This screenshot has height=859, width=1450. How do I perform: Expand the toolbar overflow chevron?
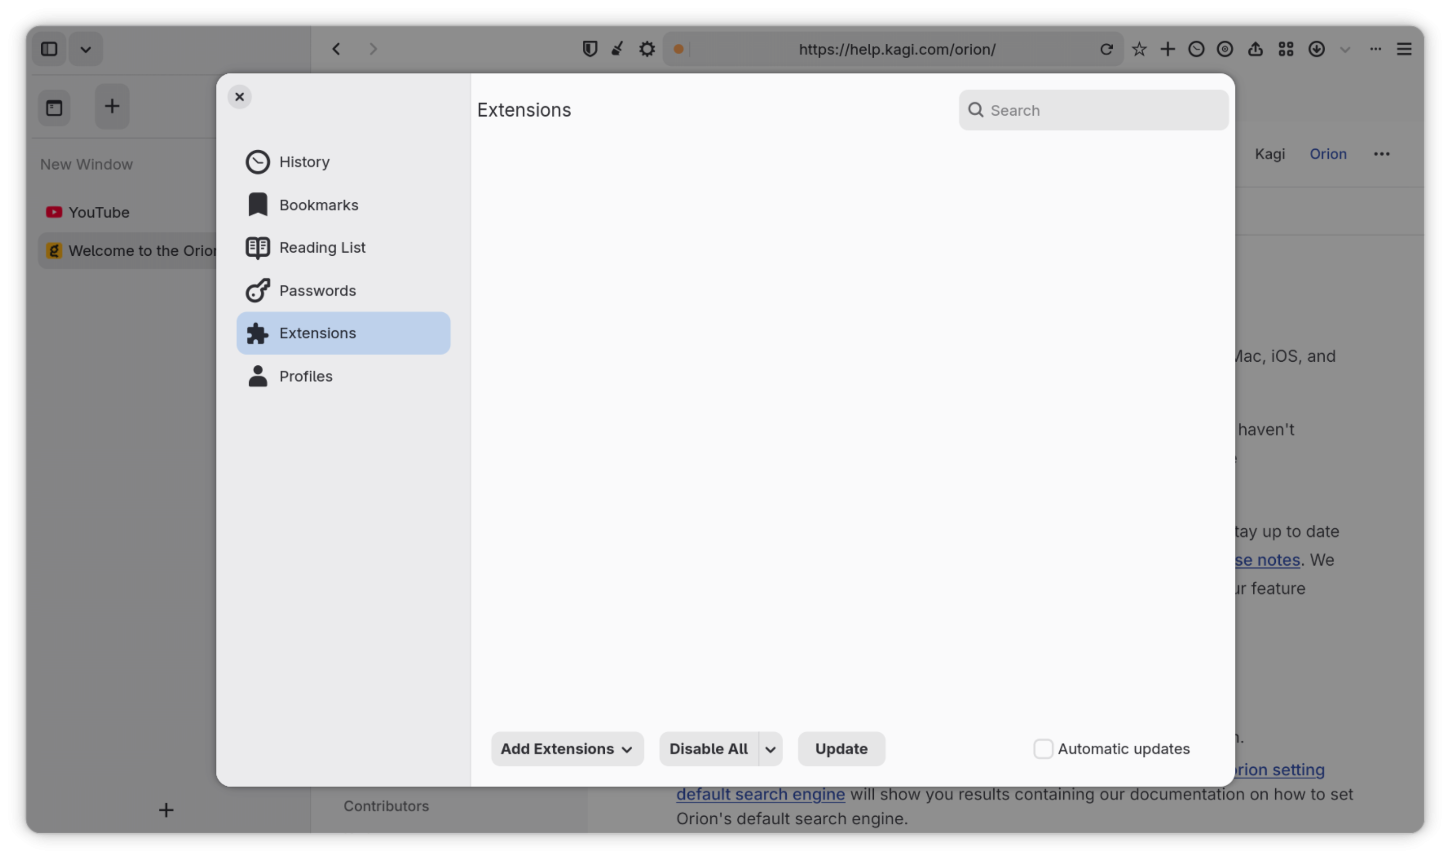click(1345, 50)
